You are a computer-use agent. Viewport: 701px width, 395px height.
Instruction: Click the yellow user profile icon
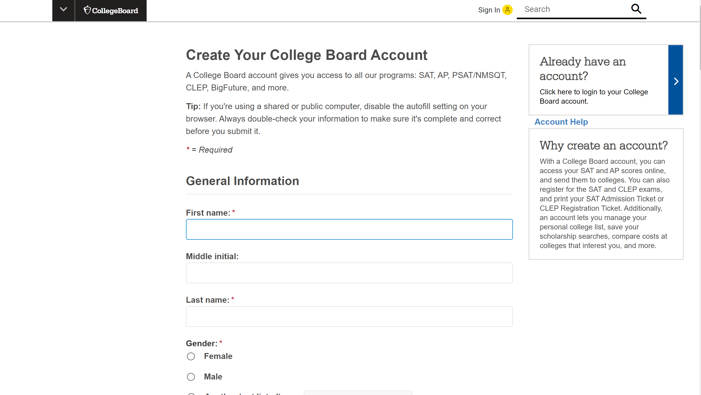[x=507, y=10]
